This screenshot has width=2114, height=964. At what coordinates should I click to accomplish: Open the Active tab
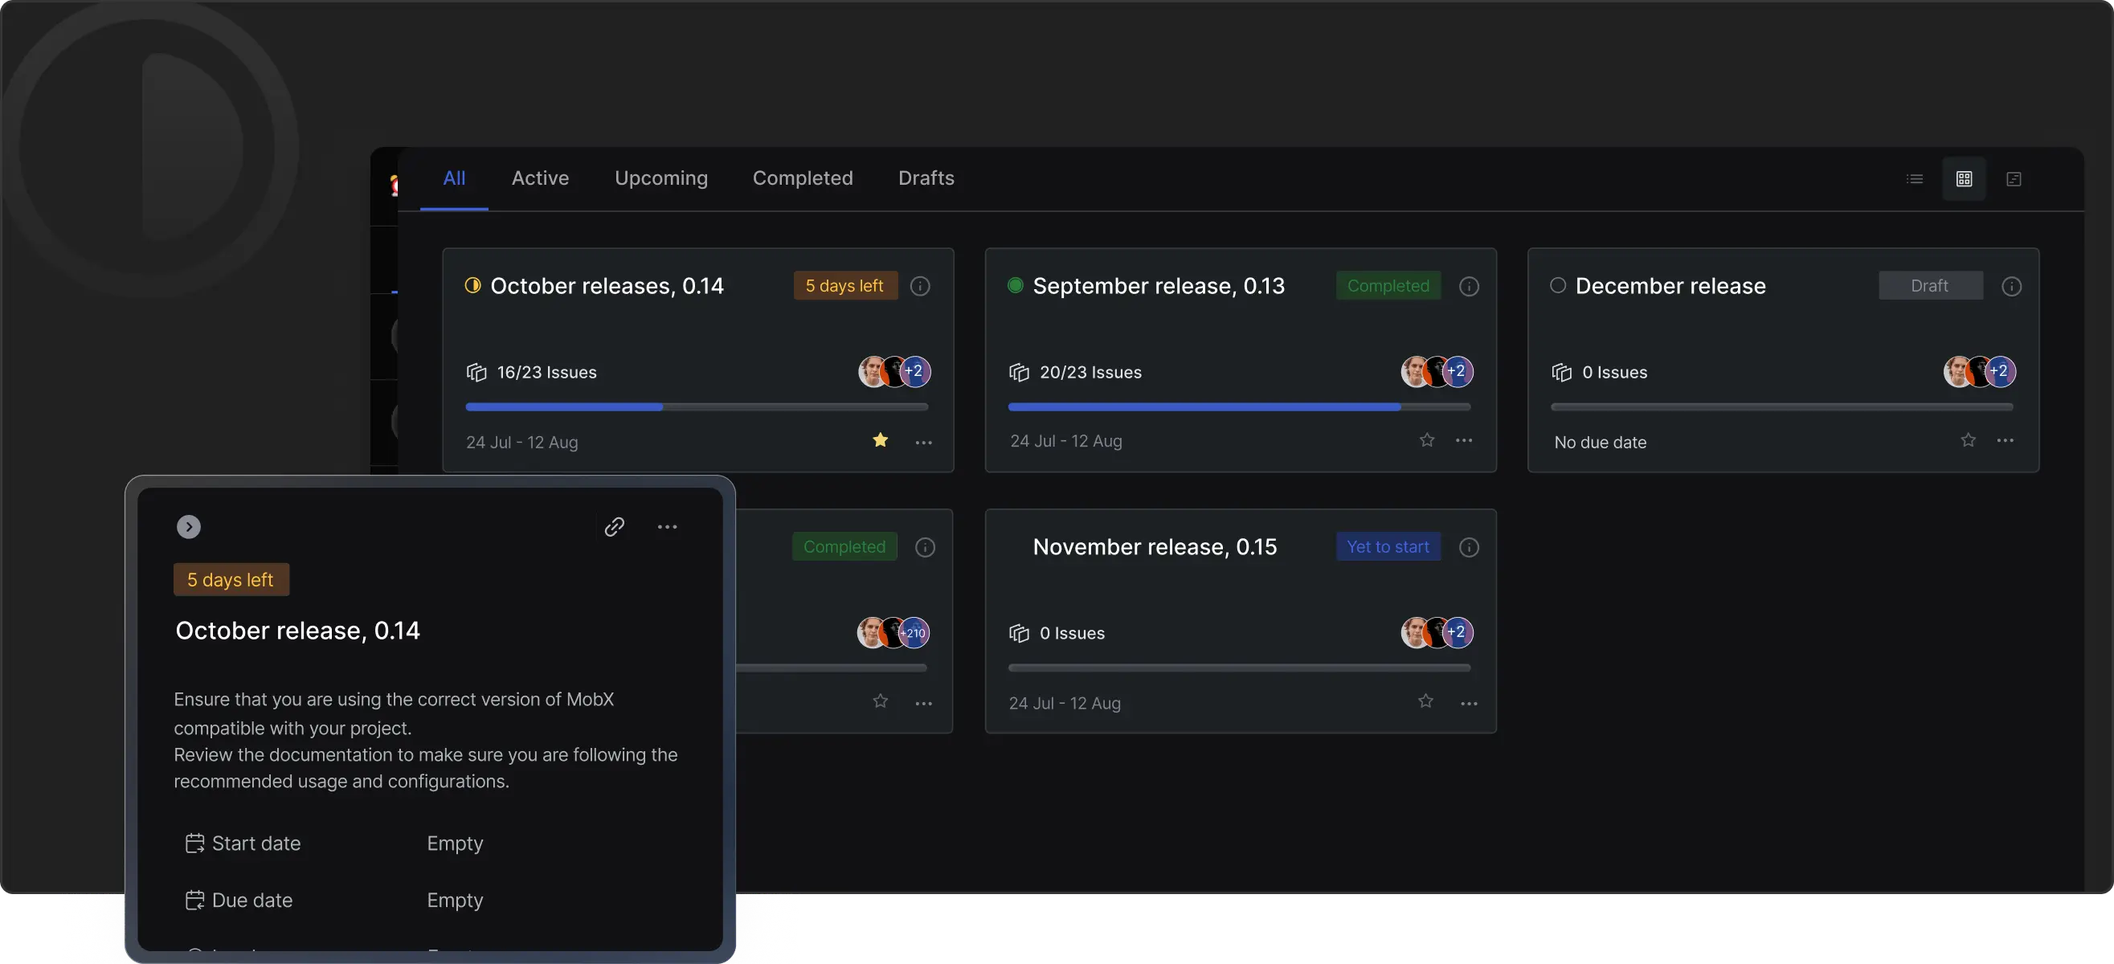click(x=540, y=178)
